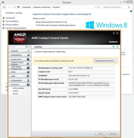Click Vezérlőpult breadcrumb in address bar
The height and width of the screenshot is (138, 134).
(x=26, y=7)
